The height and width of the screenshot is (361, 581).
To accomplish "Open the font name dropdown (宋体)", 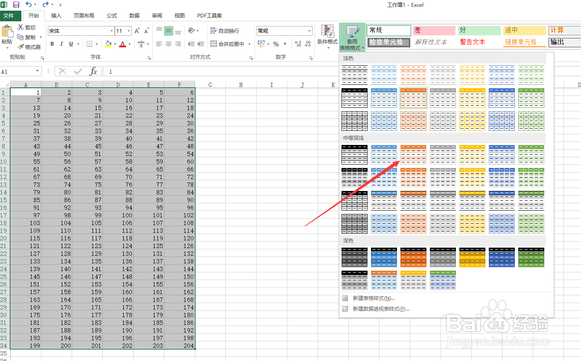I will (112, 31).
